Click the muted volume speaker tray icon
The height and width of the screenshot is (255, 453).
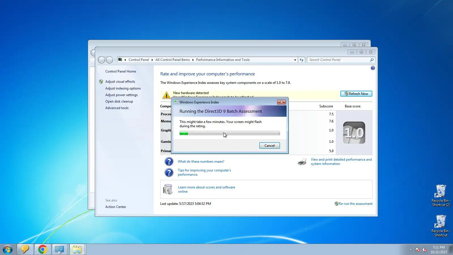pyautogui.click(x=424, y=250)
